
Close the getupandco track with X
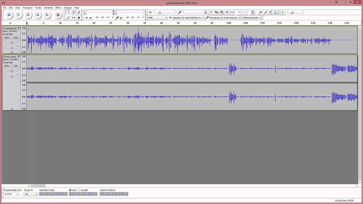(x=4, y=28)
